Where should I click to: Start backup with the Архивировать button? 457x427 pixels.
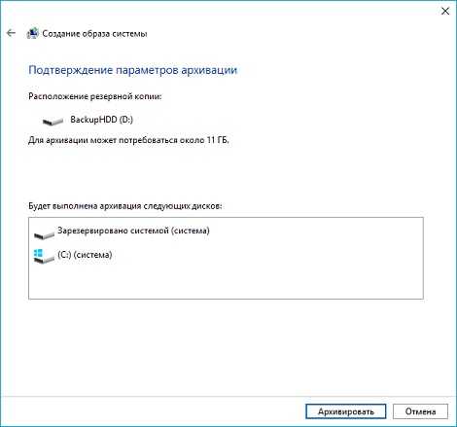tap(346, 411)
